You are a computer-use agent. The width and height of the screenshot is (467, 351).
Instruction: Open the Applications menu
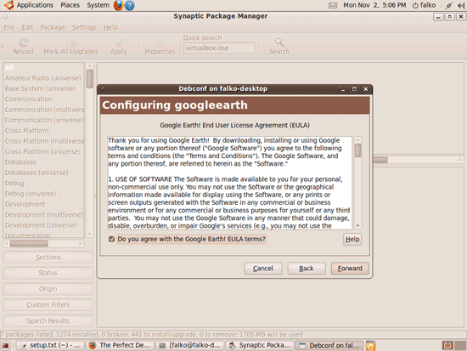pos(35,5)
